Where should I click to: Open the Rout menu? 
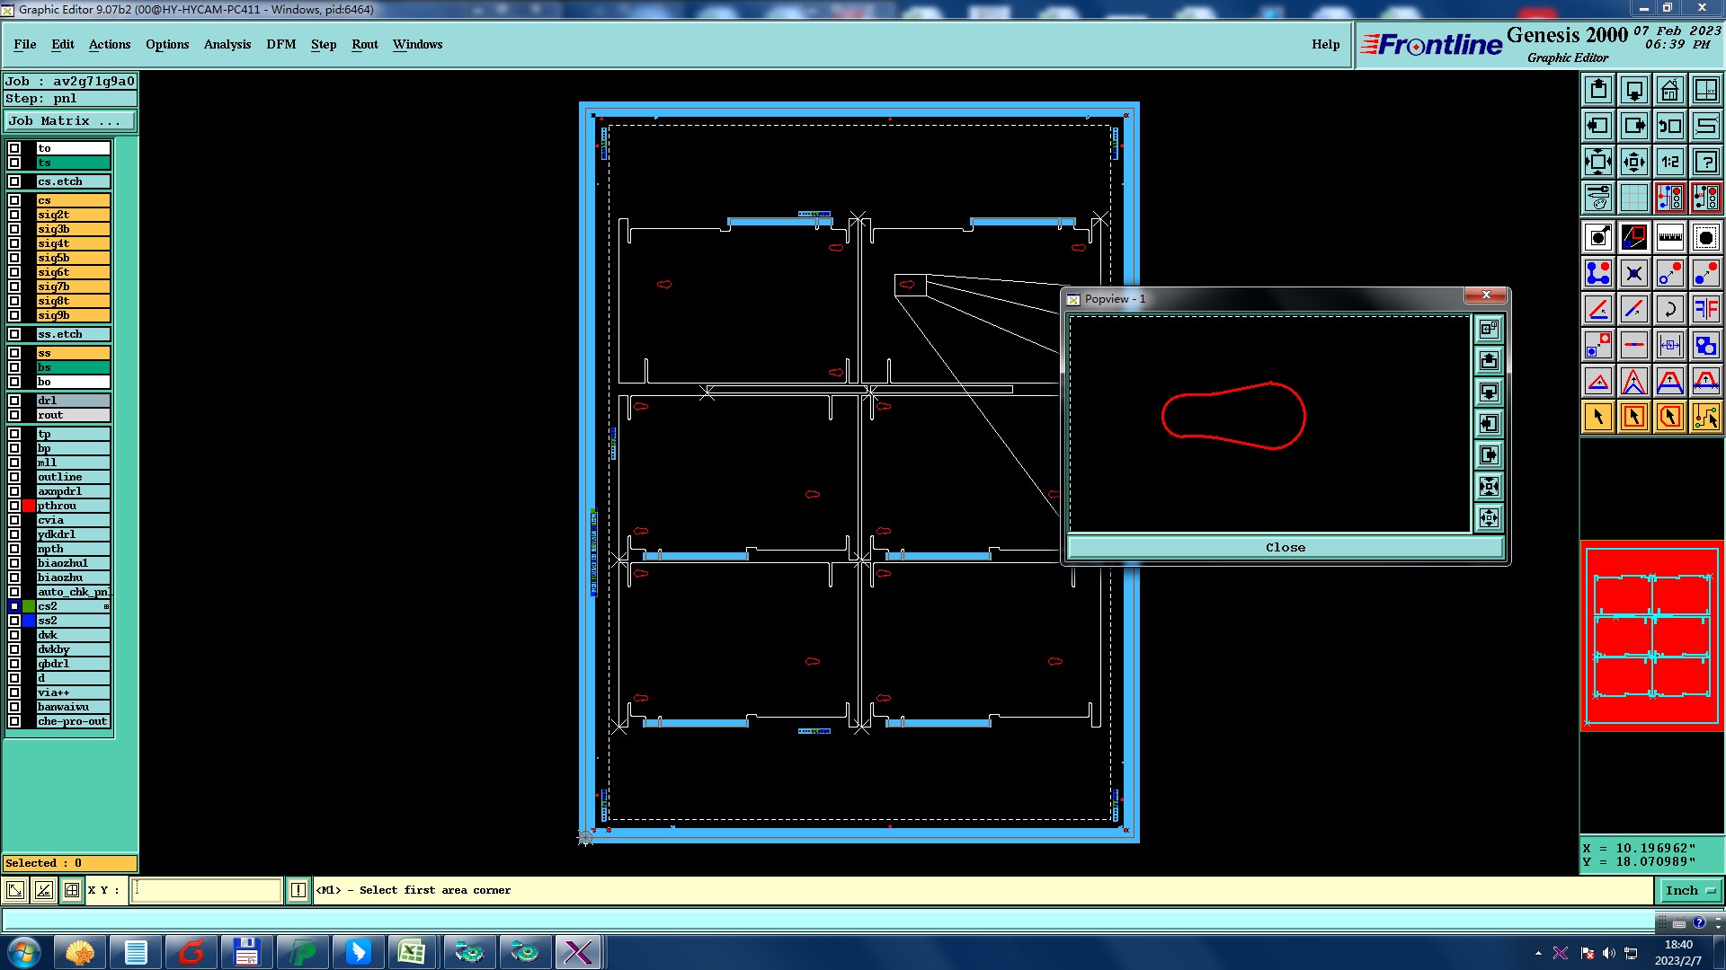tap(364, 44)
